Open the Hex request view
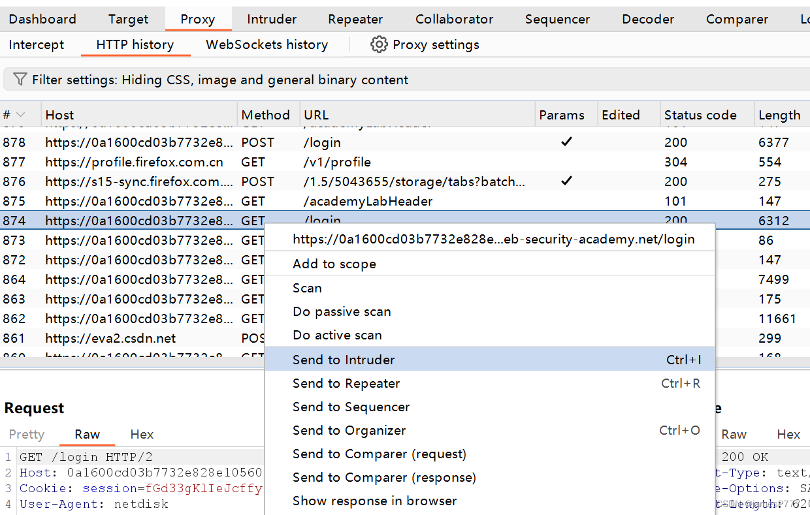Viewport: 810px width, 515px height. click(x=141, y=434)
